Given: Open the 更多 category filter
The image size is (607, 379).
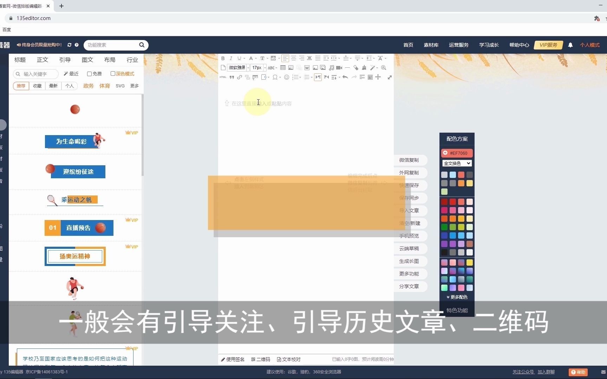Looking at the screenshot, I should (135, 86).
